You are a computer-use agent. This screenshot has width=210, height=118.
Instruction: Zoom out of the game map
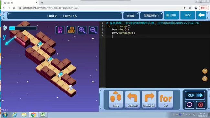[x=93, y=30]
